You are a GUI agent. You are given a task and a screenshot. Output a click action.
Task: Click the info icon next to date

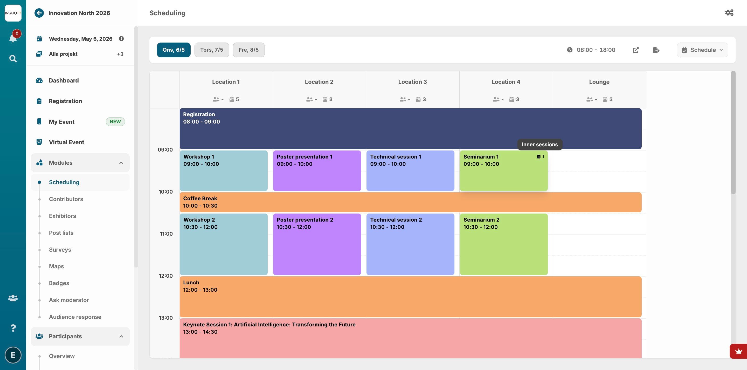(121, 39)
